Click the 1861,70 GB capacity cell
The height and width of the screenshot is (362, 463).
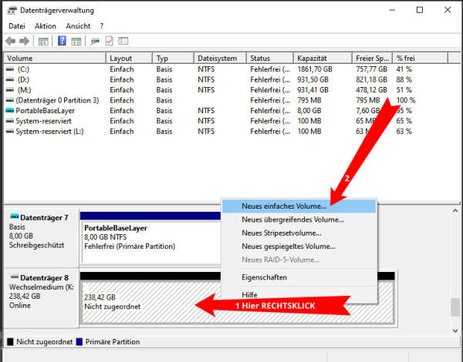(315, 69)
